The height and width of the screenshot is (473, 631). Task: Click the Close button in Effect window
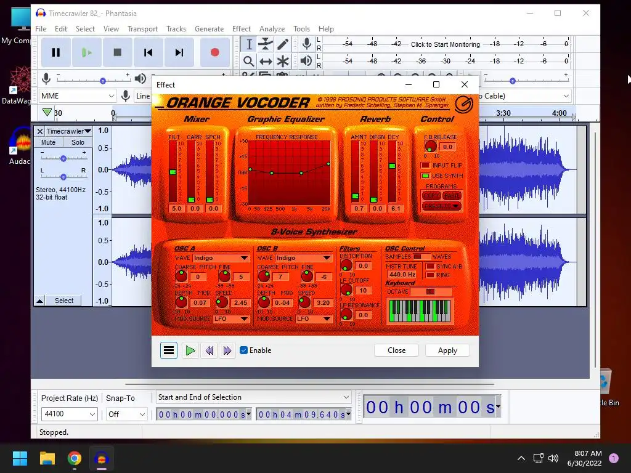coord(396,350)
